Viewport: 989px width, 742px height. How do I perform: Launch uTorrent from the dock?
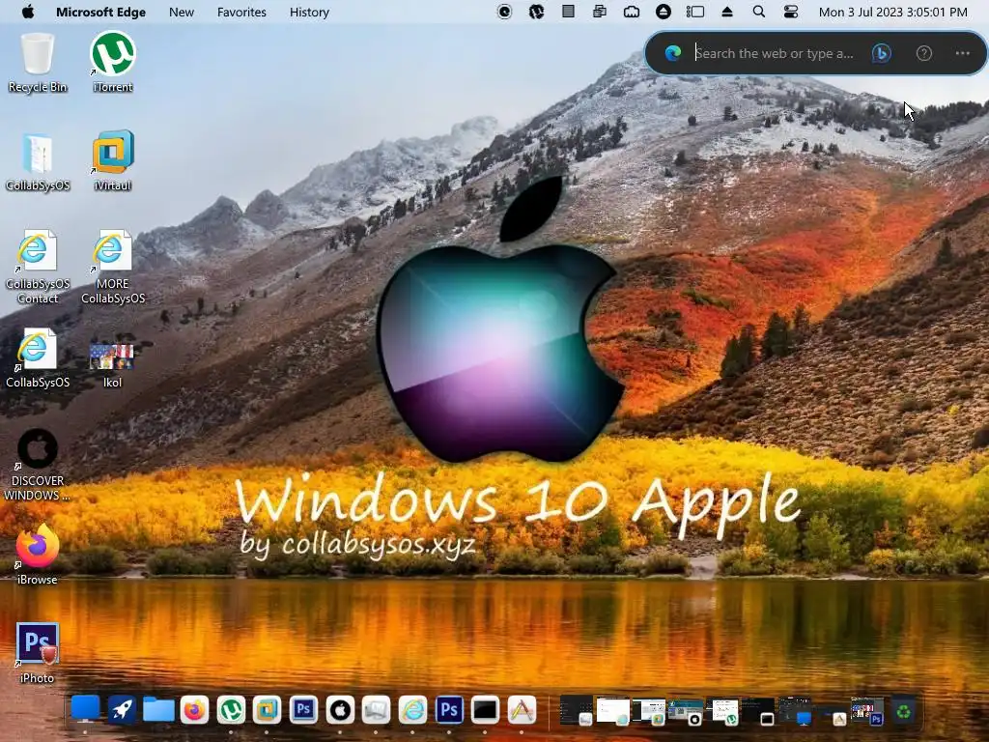[231, 710]
